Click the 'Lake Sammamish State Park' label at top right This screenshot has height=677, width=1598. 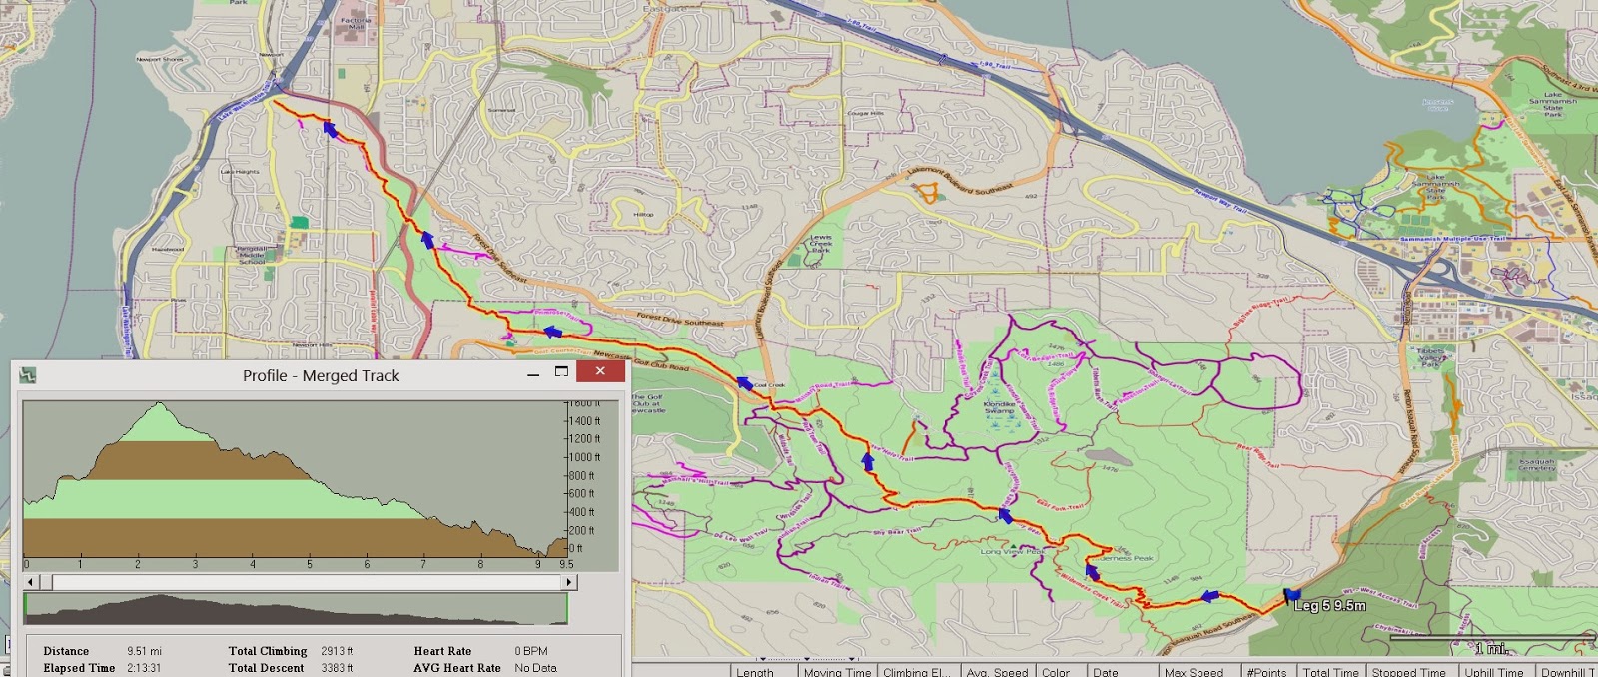click(x=1553, y=104)
